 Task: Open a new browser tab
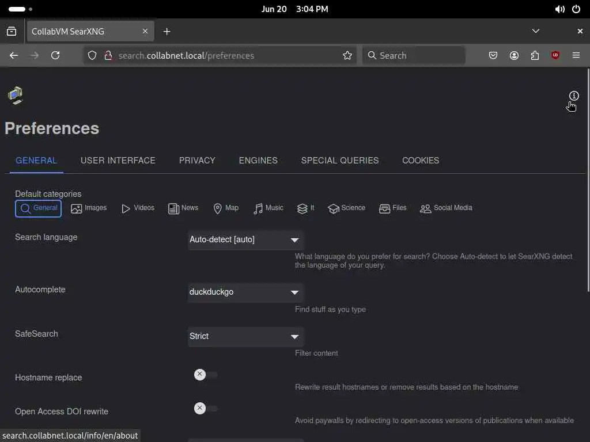tap(167, 32)
